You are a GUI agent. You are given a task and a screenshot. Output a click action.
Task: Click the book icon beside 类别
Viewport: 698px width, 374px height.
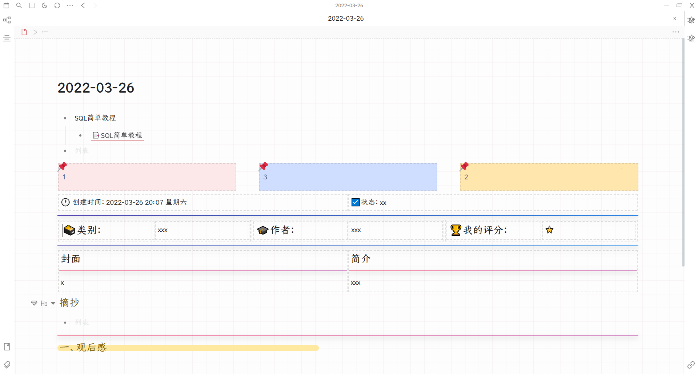[x=69, y=230]
